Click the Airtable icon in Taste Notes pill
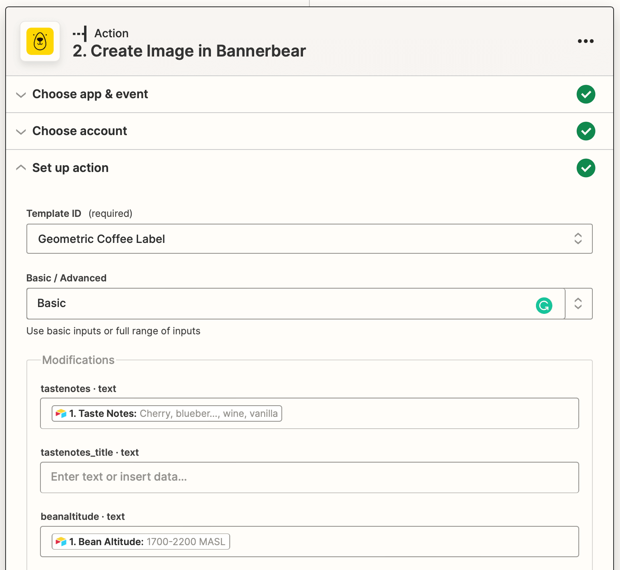 point(61,414)
